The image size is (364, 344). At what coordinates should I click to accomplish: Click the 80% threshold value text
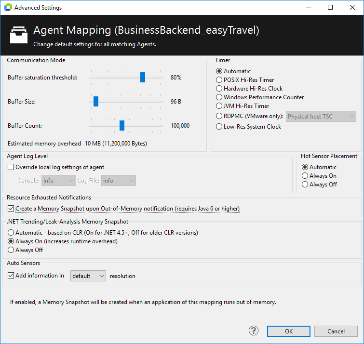[x=176, y=78]
